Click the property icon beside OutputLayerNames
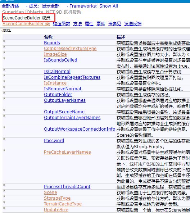The image size is (190, 213). (4, 99)
